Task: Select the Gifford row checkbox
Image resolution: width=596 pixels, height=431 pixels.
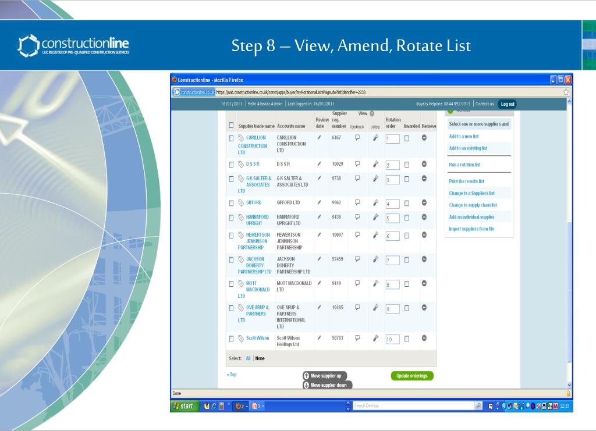Action: point(231,203)
